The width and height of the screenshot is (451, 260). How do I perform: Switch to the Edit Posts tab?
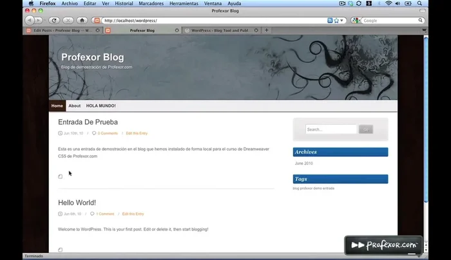(62, 30)
